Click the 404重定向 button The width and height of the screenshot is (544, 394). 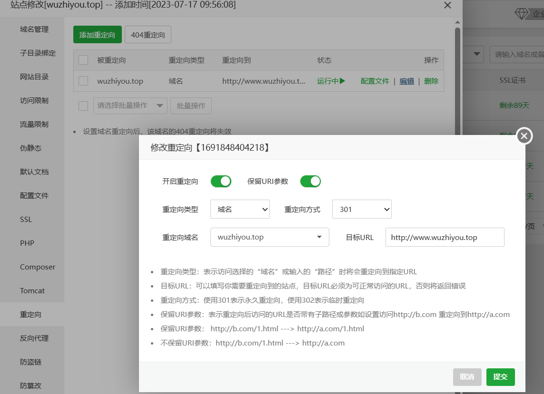pyautogui.click(x=148, y=35)
